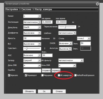Tick the NoRedFaceExposure checkbox
103x99 pixels.
click(75, 75)
